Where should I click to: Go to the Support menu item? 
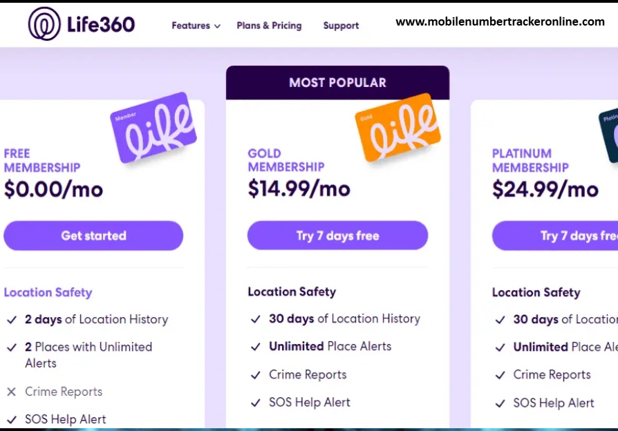click(341, 26)
